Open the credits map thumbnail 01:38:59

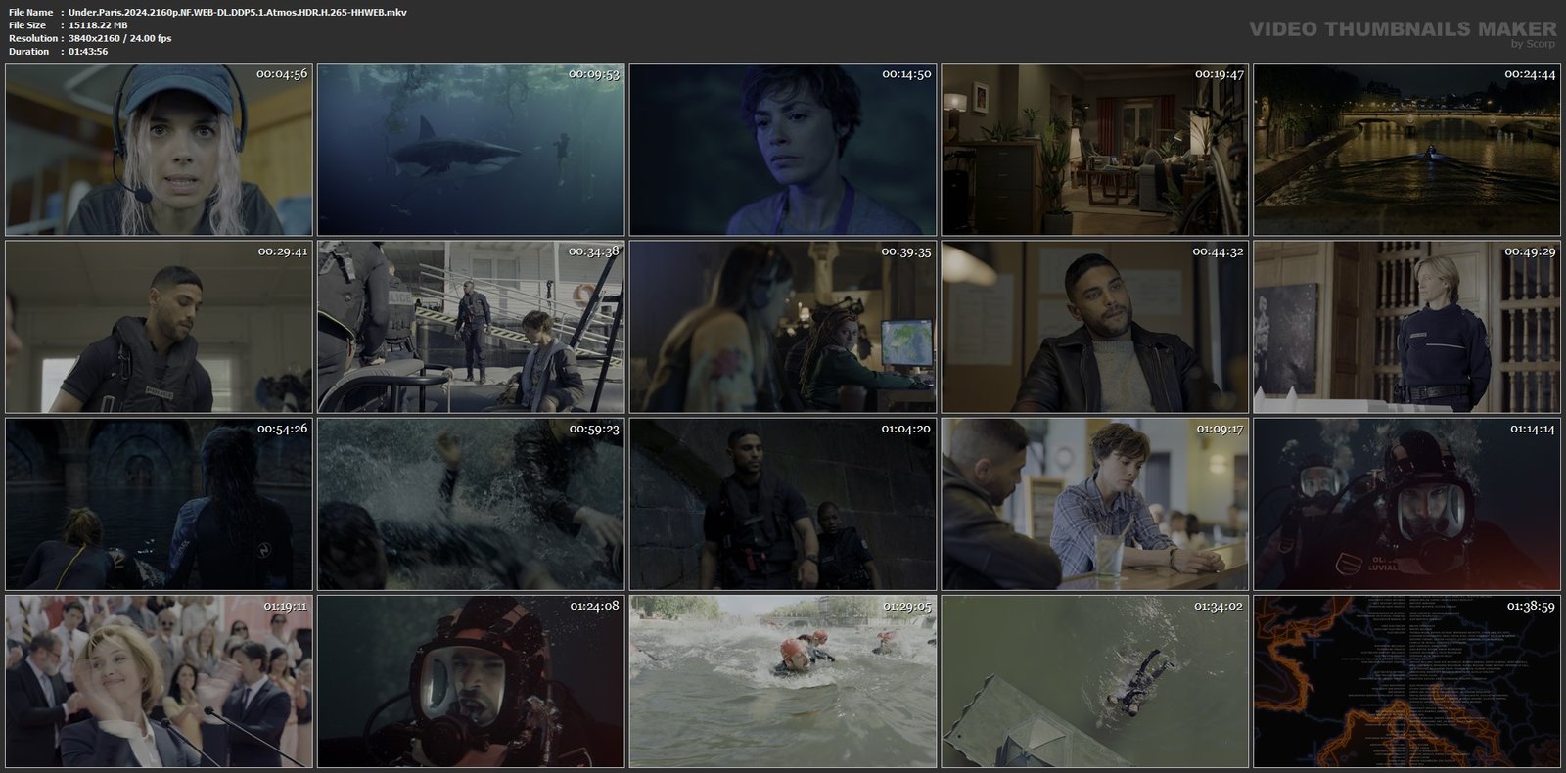point(1407,681)
